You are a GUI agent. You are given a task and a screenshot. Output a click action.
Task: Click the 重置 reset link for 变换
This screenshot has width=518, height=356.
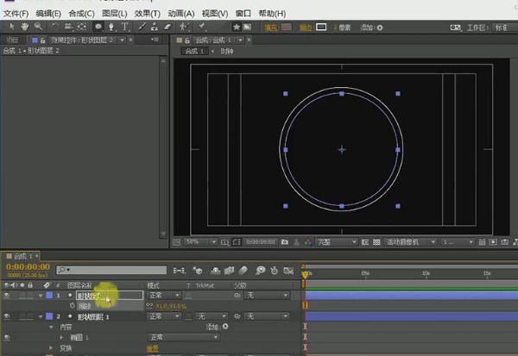[153, 348]
